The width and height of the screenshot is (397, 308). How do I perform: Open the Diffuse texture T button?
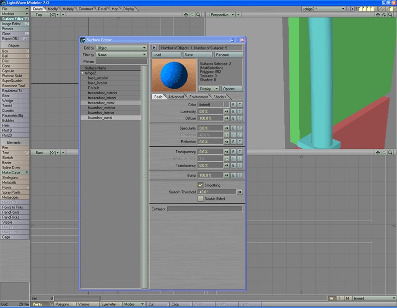(x=240, y=118)
